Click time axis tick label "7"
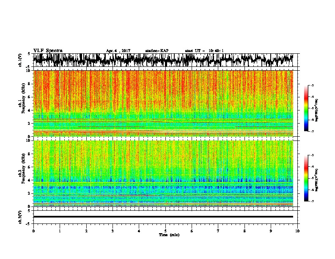This screenshot has height=259, width=335. pyautogui.click(x=218, y=231)
